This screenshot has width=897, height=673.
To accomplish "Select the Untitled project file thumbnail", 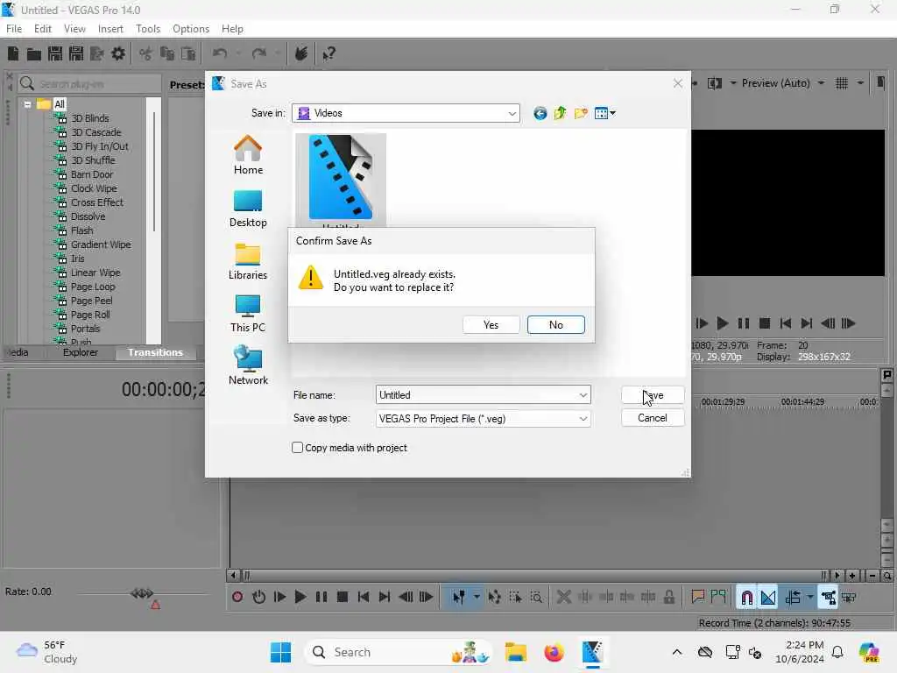I will tap(341, 180).
